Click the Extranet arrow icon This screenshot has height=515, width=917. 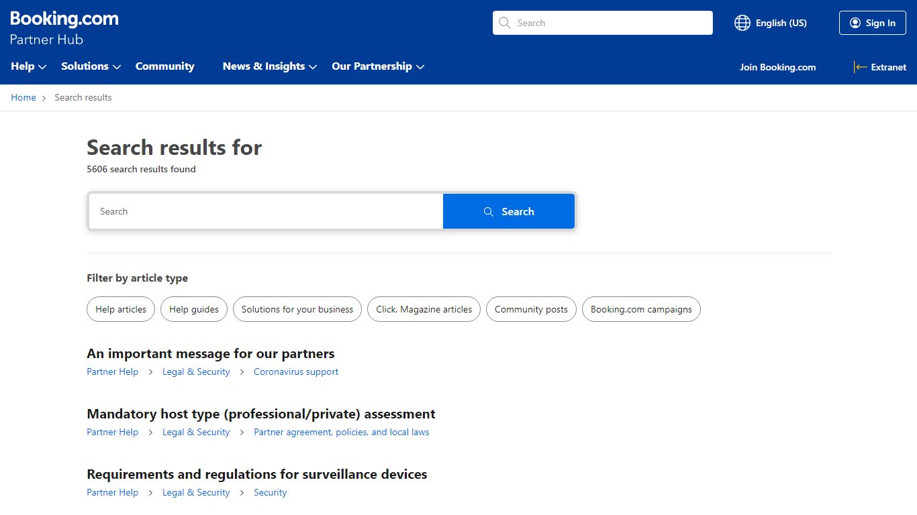860,67
